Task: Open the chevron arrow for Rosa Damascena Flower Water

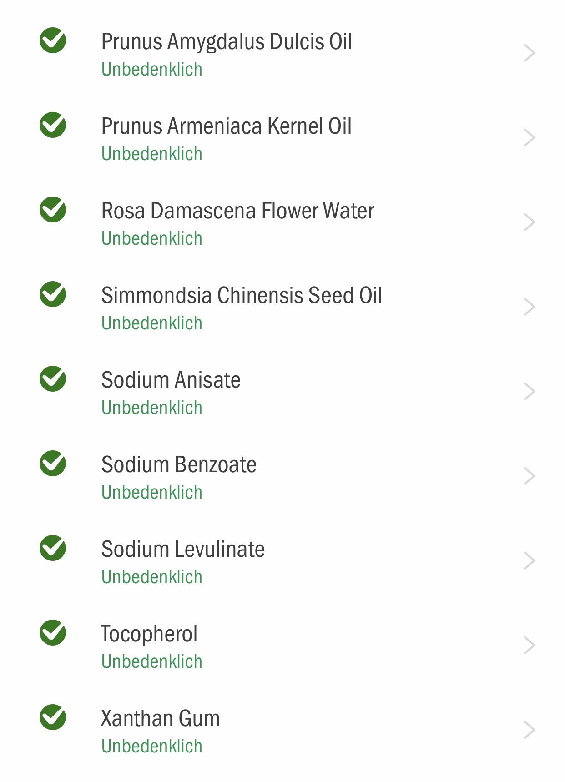Action: click(529, 222)
